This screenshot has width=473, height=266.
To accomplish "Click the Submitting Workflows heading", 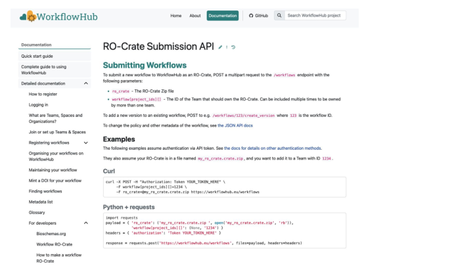I will (145, 65).
